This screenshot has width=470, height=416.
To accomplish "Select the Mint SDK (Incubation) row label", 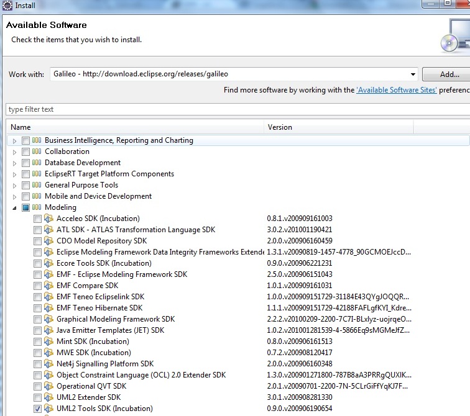I will tap(93, 341).
